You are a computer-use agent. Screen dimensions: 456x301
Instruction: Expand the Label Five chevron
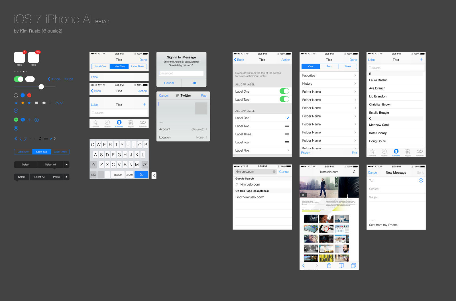(288, 150)
